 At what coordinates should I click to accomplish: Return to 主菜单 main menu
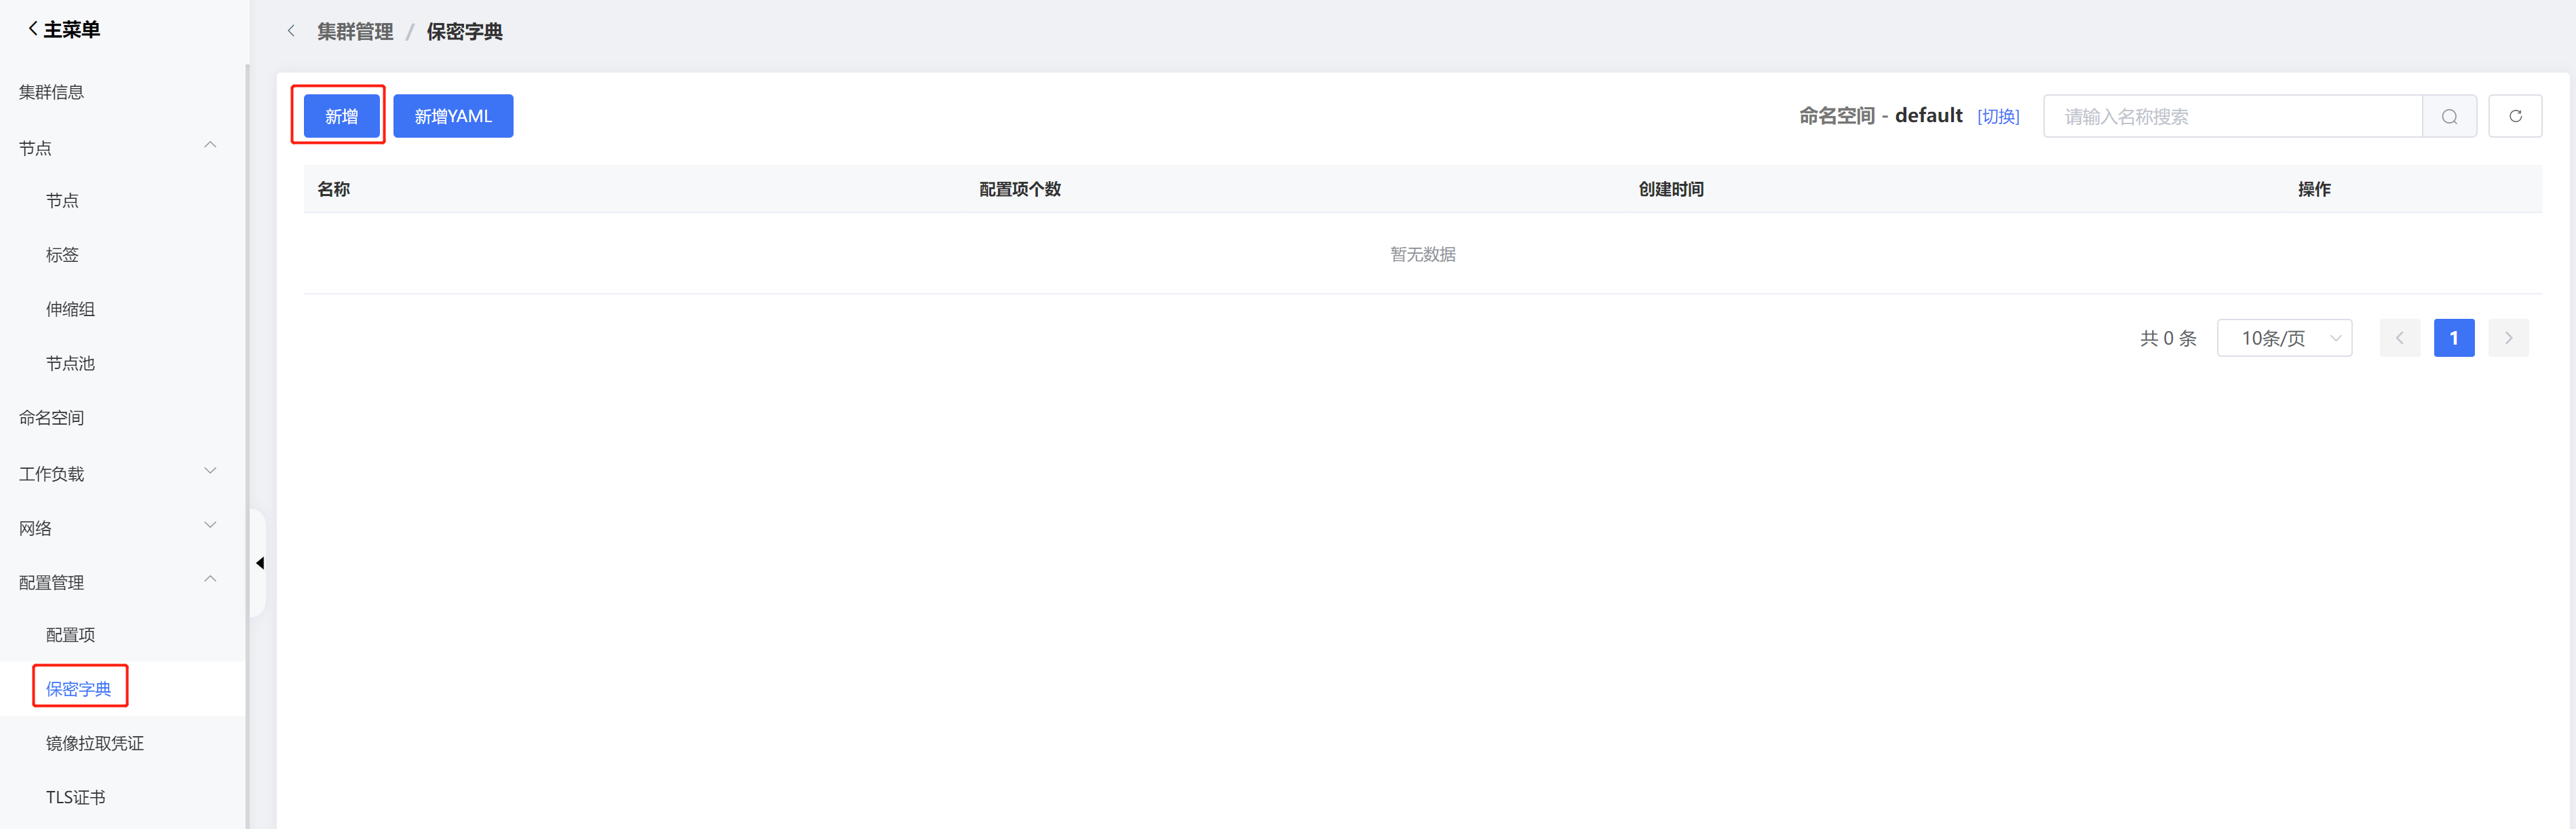coord(63,29)
